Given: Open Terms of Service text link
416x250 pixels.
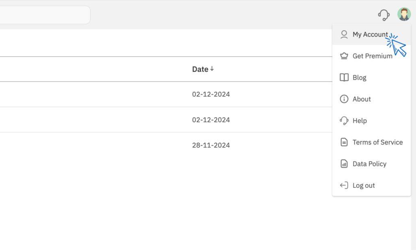Looking at the screenshot, I should 377,142.
